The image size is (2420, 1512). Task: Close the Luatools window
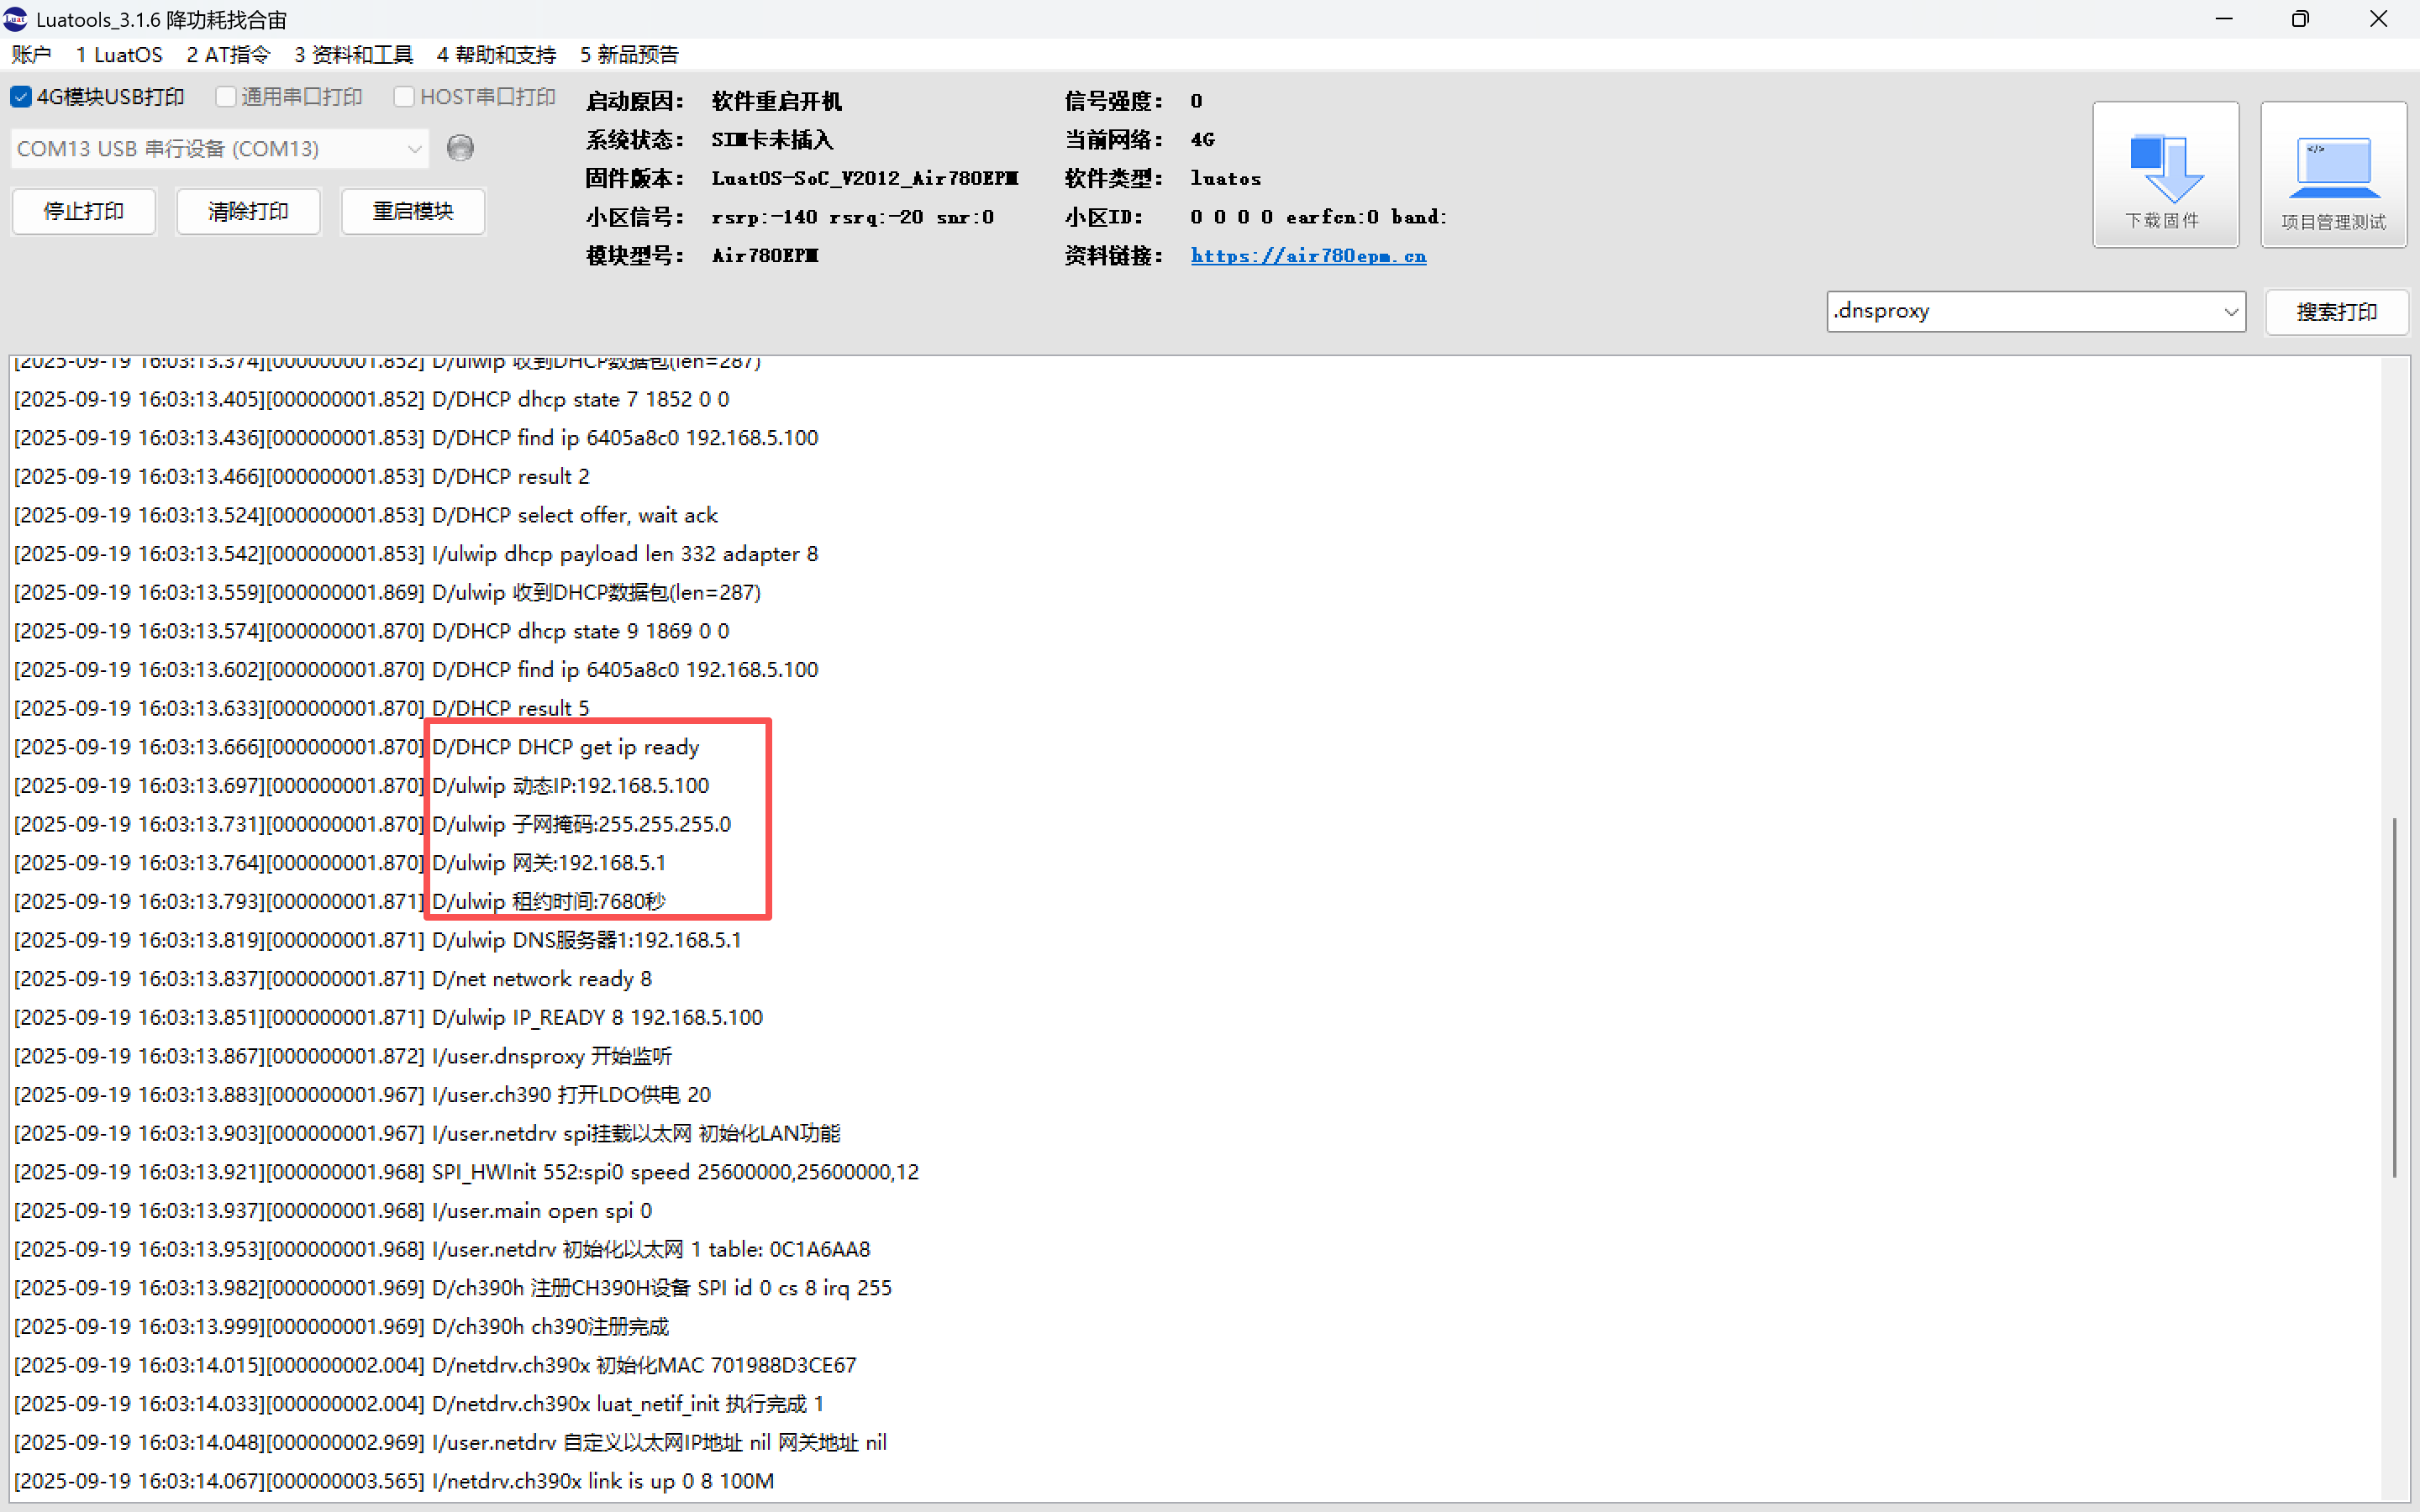[x=2378, y=19]
